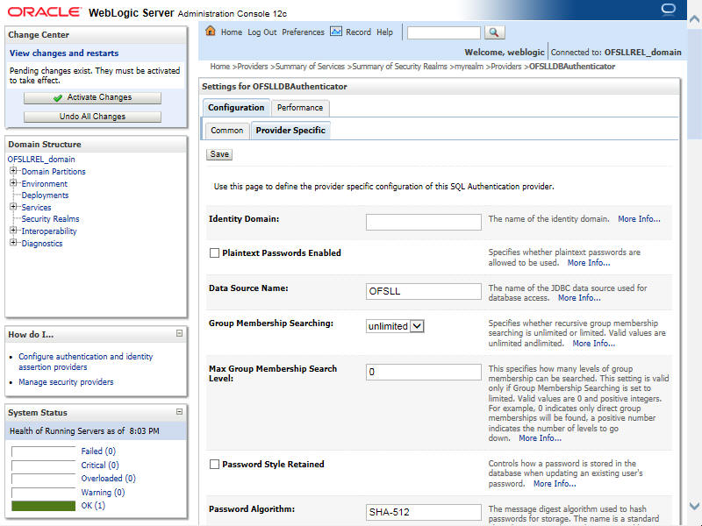Click the search magnifier button
Screen dimensions: 702x526
coord(494,32)
